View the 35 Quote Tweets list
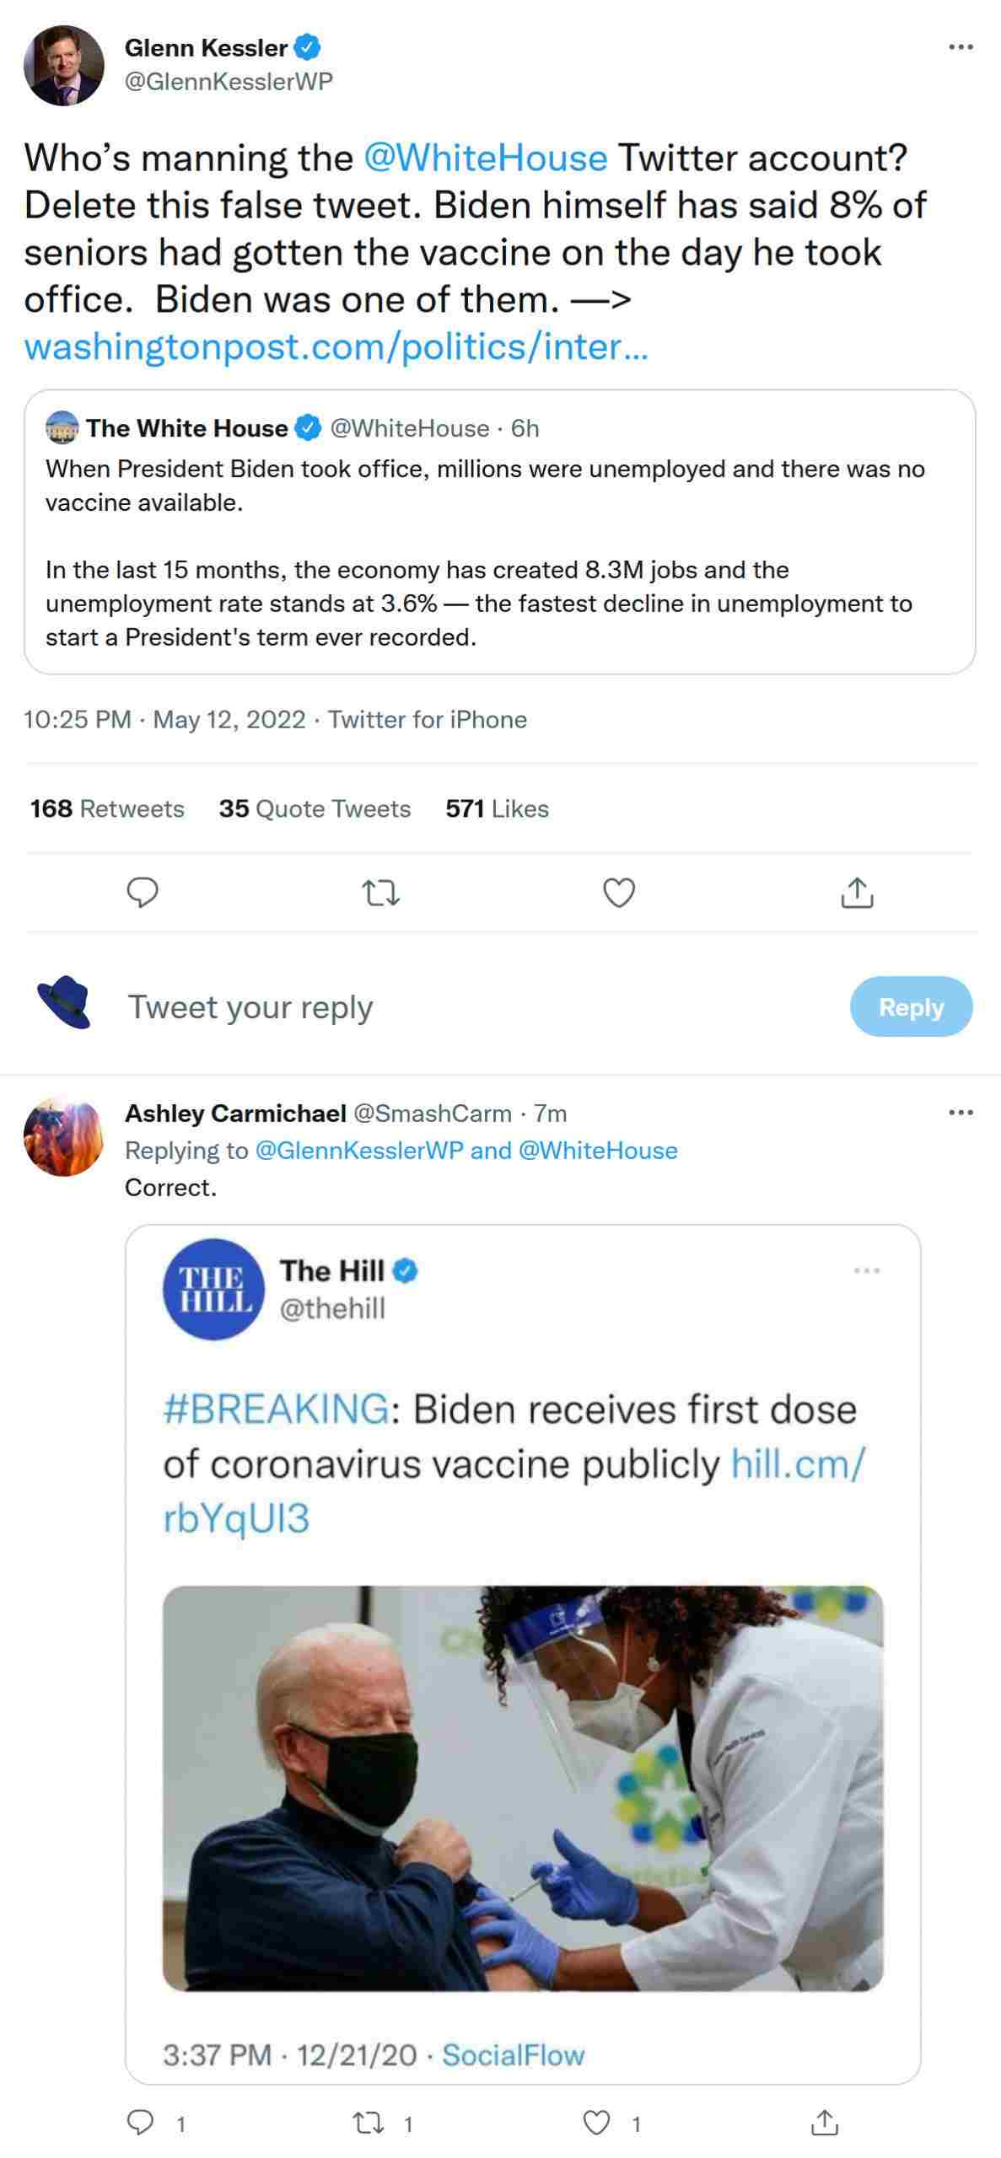This screenshot has width=1001, height=2158. coord(315,808)
